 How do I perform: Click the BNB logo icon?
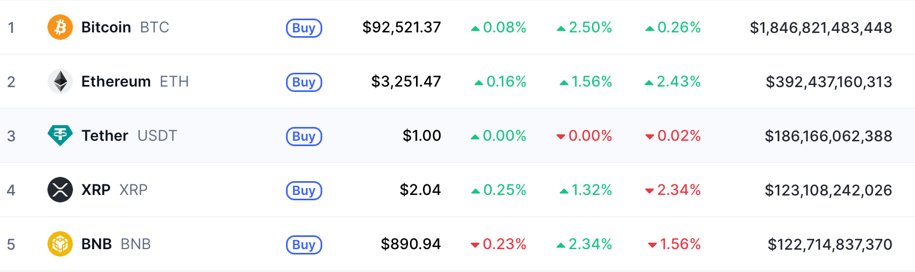coord(60,244)
